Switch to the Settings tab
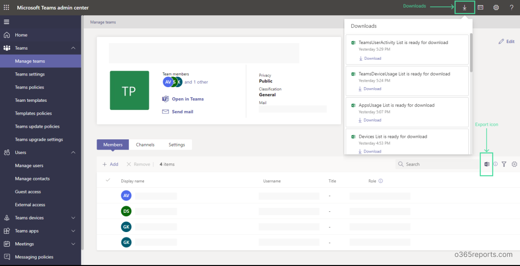Image resolution: width=520 pixels, height=266 pixels. point(177,144)
